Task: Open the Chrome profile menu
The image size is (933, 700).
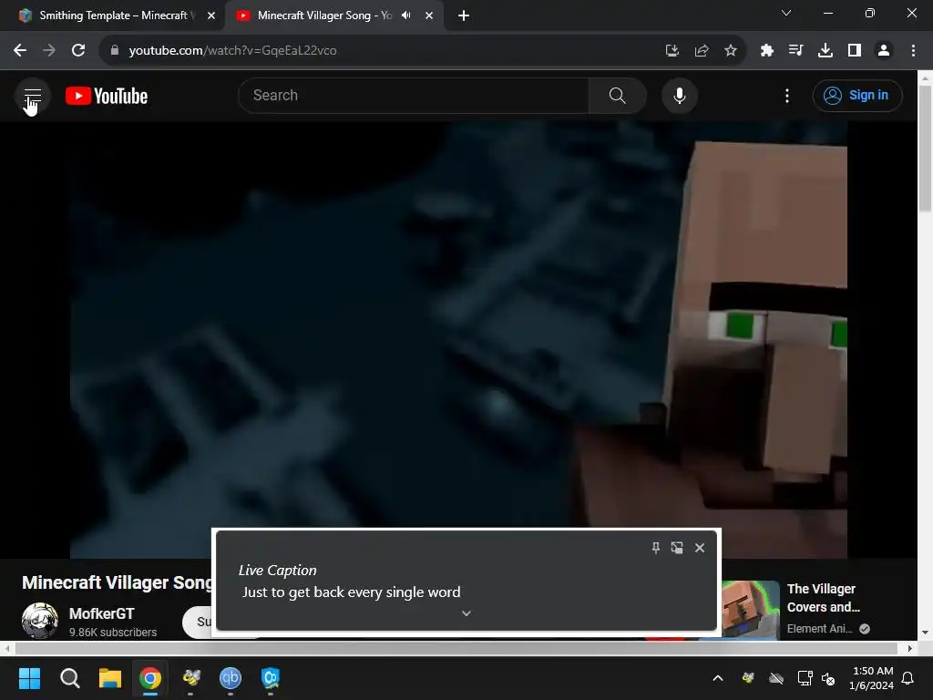Action: pyautogui.click(x=884, y=51)
